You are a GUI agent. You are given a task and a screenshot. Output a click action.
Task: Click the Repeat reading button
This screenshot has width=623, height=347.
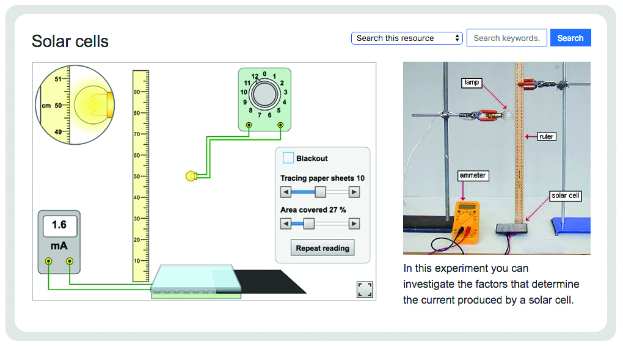[x=322, y=248]
